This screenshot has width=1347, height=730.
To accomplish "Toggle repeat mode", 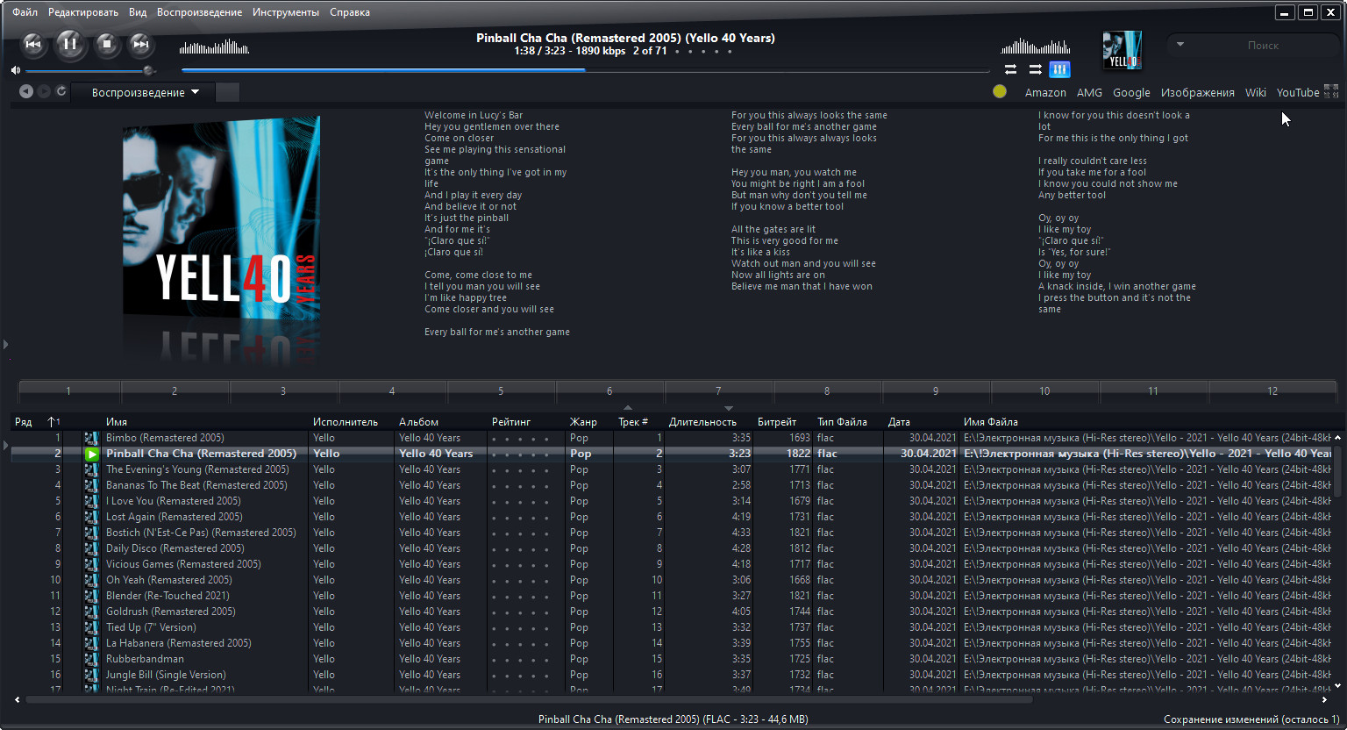I will [x=1010, y=69].
